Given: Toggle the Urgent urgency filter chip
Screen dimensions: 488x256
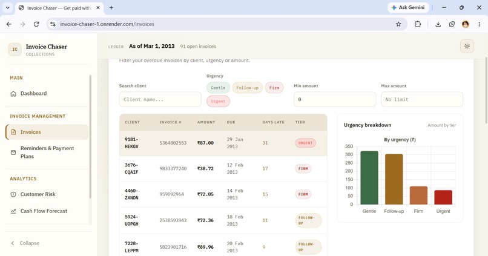Looking at the screenshot, I should click(218, 102).
